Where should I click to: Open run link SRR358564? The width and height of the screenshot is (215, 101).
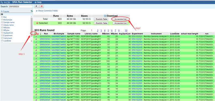pyautogui.click(x=45, y=37)
